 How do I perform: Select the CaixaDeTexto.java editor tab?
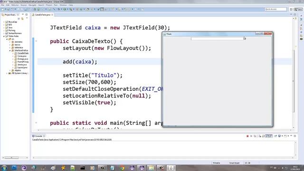42,15
